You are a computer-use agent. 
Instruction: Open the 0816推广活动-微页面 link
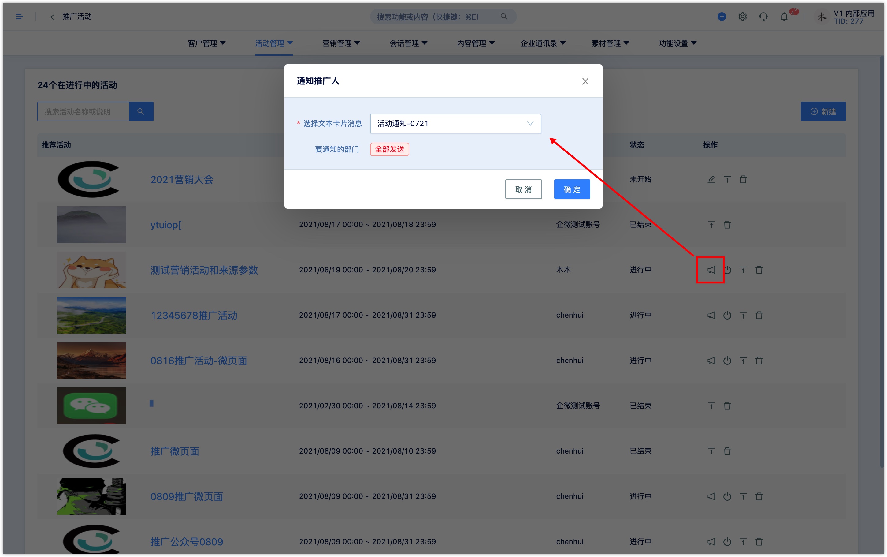[x=199, y=361]
